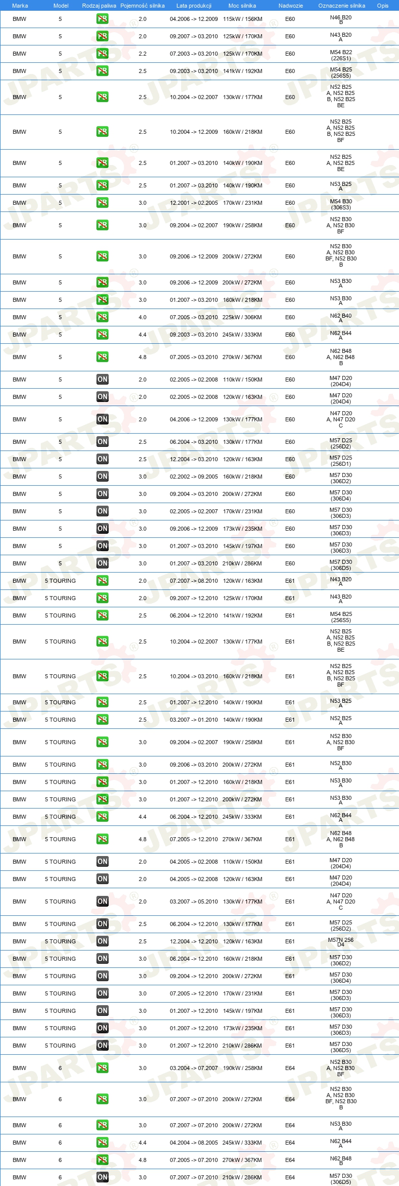The width and height of the screenshot is (399, 1186).
Task: Click the Rodzaj paliwa column header
Action: pos(99,6)
